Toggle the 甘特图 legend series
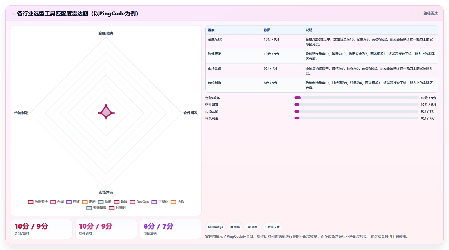Screen dimensions: 449x250 117,208
